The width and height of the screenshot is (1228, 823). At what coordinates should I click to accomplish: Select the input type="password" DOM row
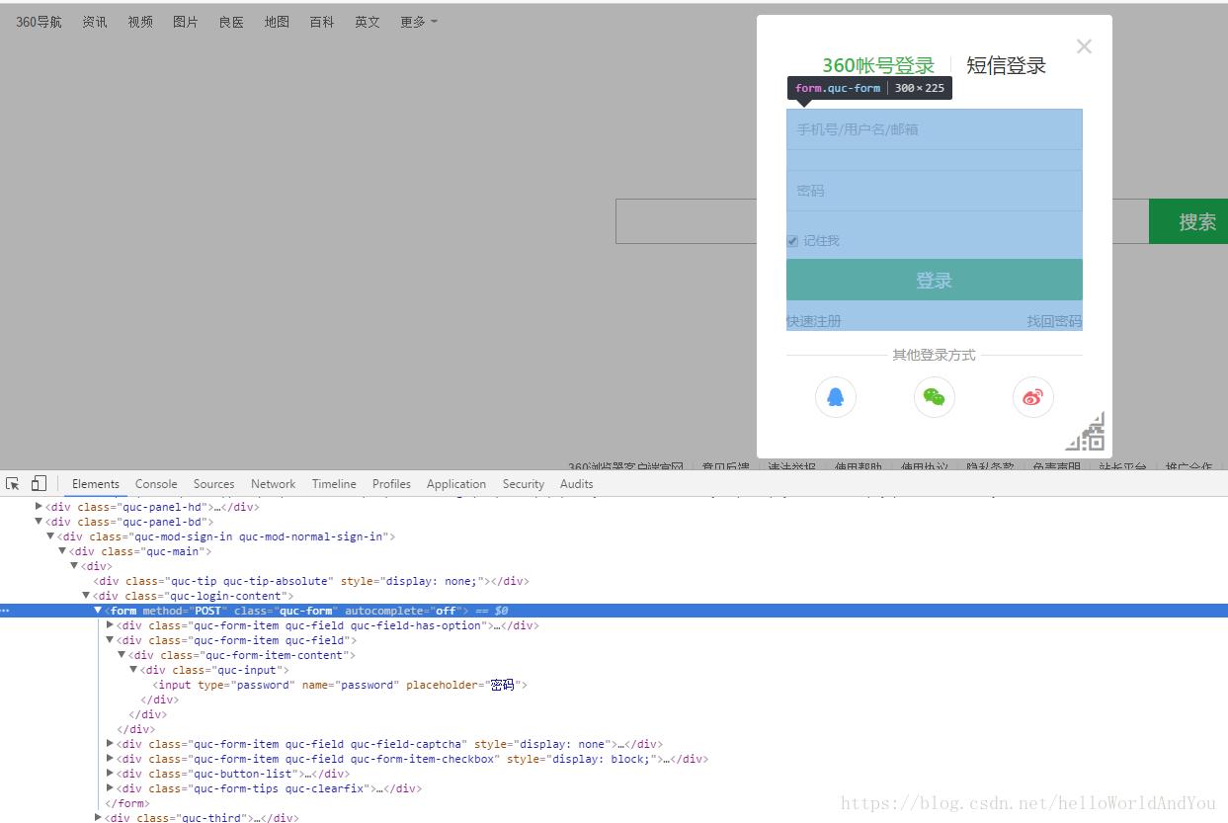coord(340,685)
